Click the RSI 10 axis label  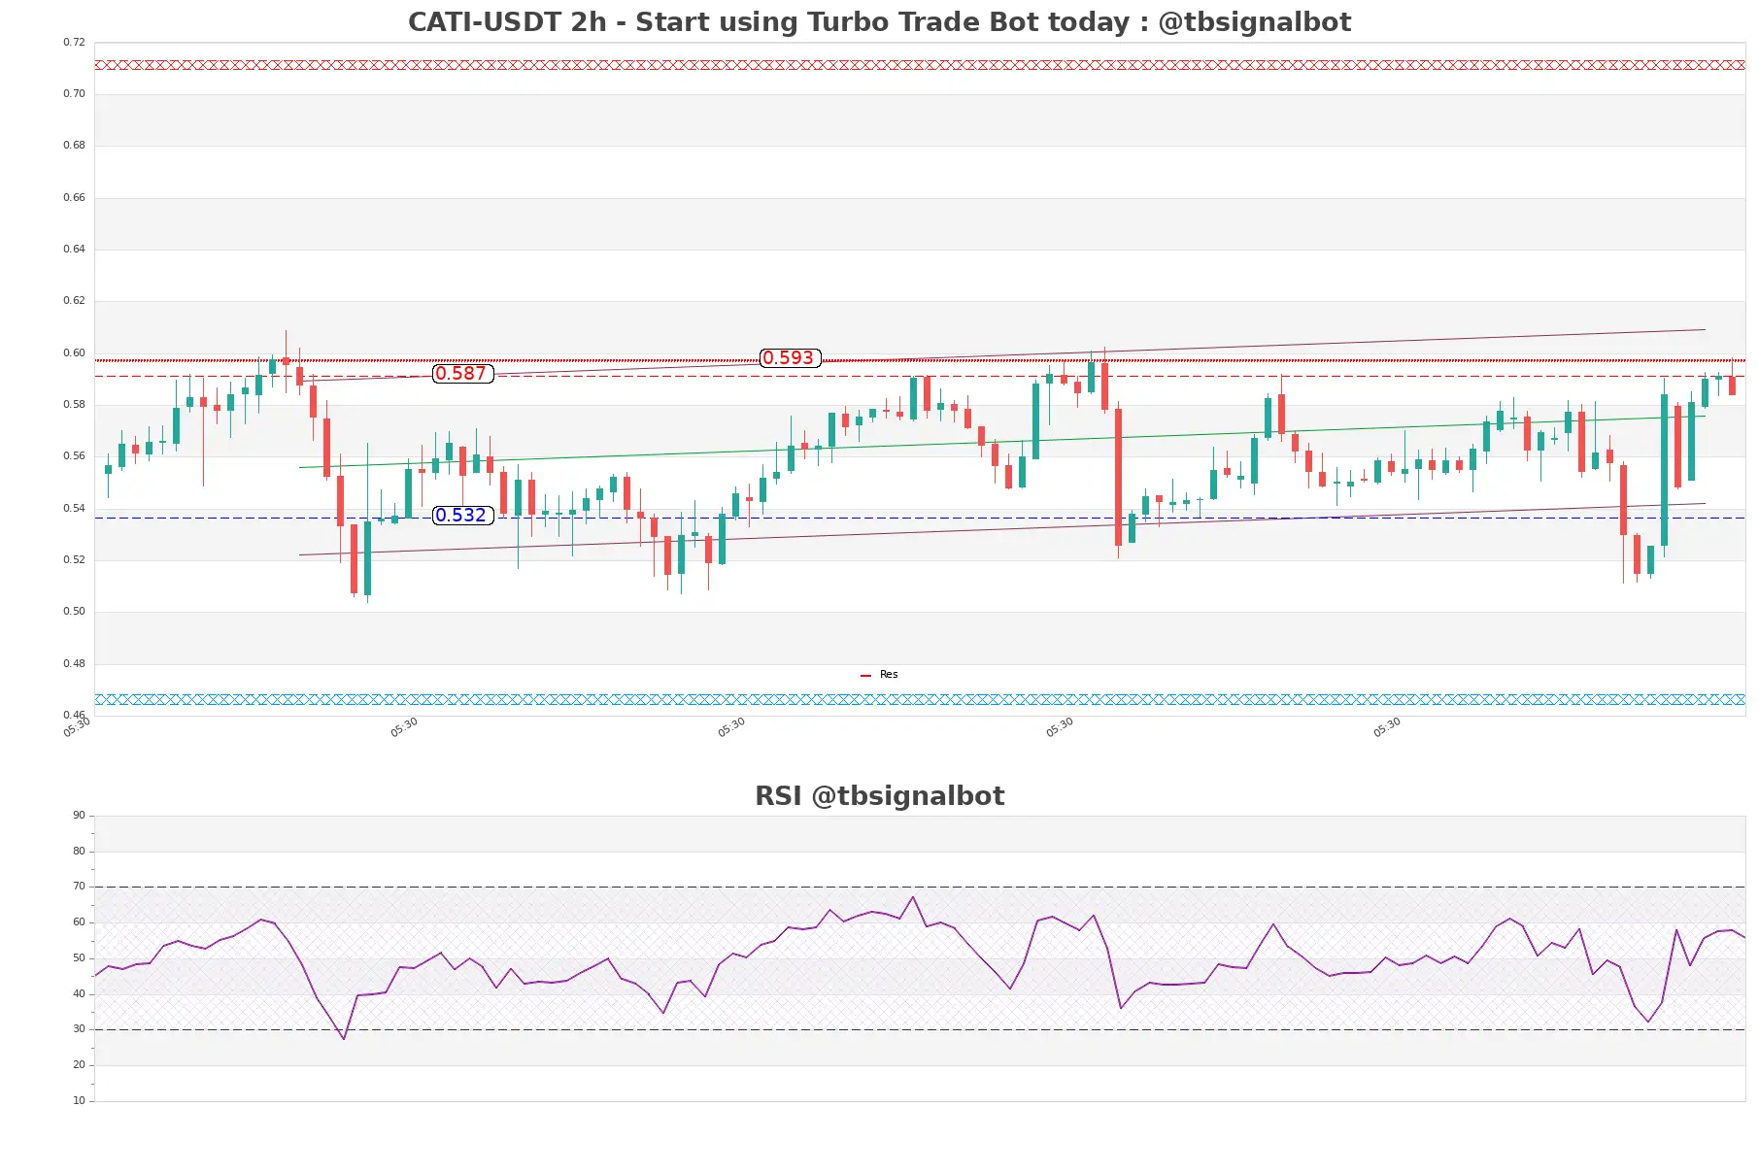79,1101
